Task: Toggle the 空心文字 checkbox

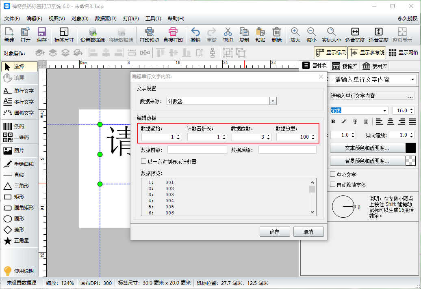Action: pyautogui.click(x=333, y=174)
